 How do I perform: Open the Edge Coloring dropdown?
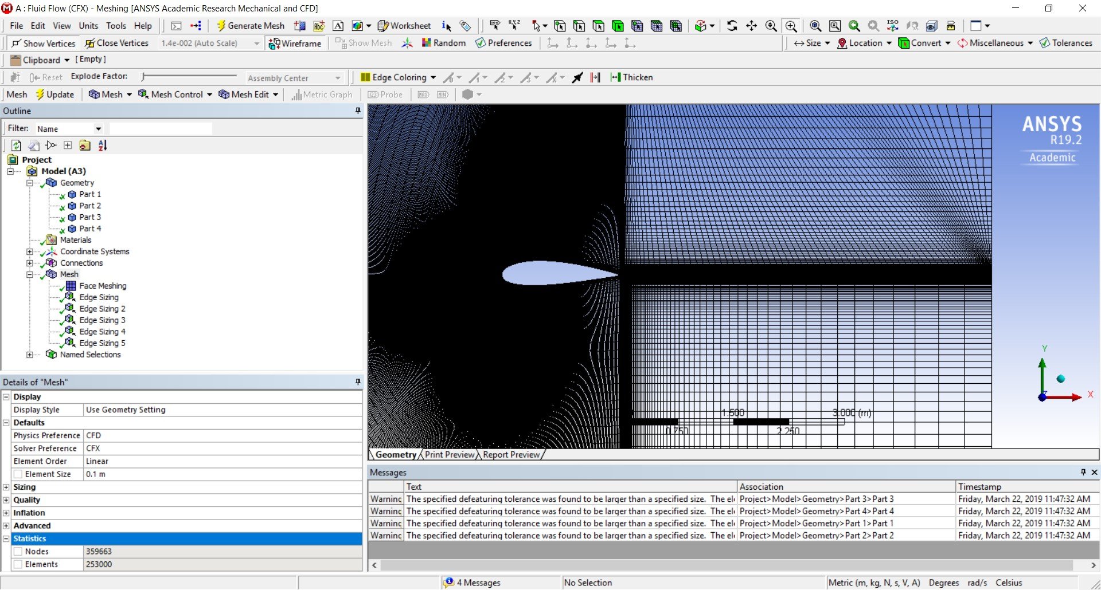coord(399,77)
